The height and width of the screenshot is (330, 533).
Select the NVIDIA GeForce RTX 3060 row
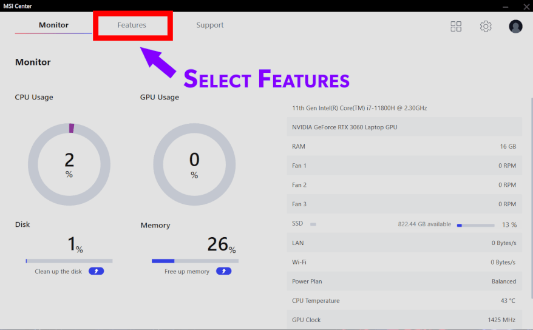click(404, 127)
